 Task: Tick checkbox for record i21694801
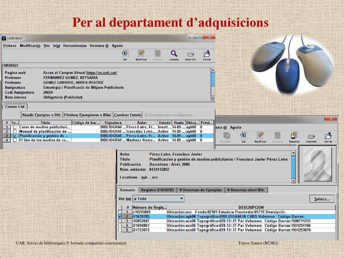(x=120, y=225)
